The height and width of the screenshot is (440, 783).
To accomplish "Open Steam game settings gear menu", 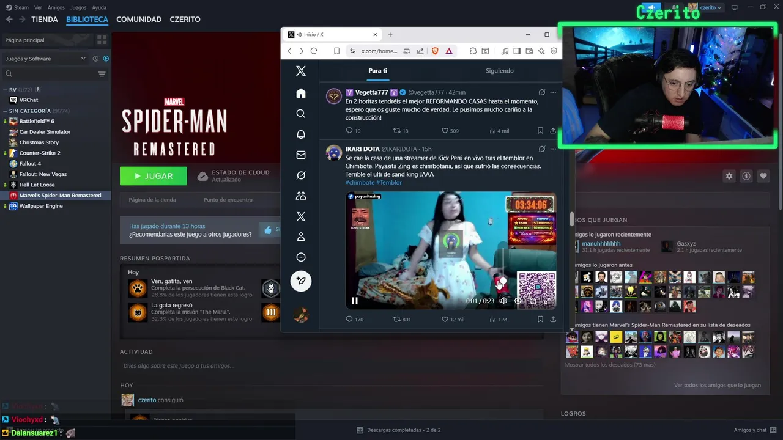I will pyautogui.click(x=729, y=176).
